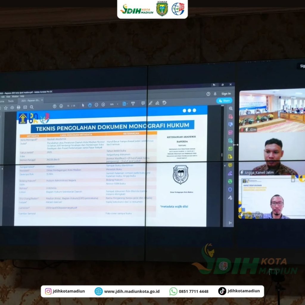Screen dimensions: 305x305
Task: Click the Sign In link
Action: point(226,94)
